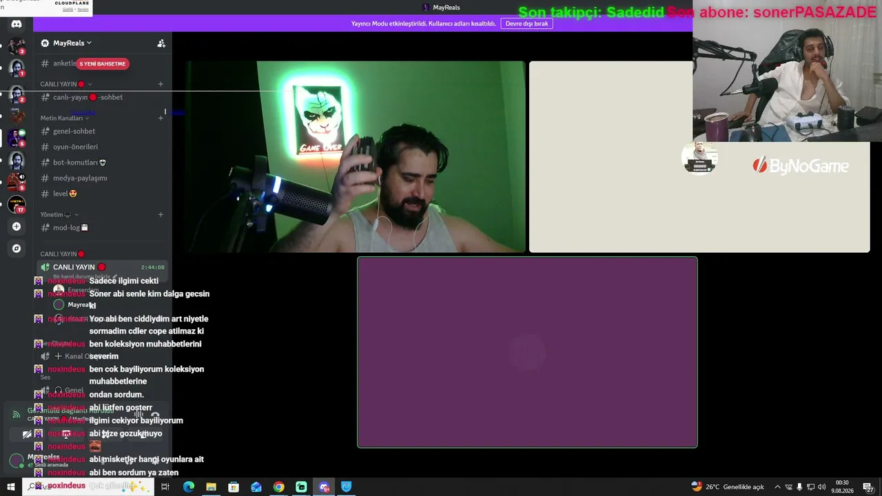This screenshot has height=496, width=882.
Task: Click the microphone tray icon
Action: [799, 487]
